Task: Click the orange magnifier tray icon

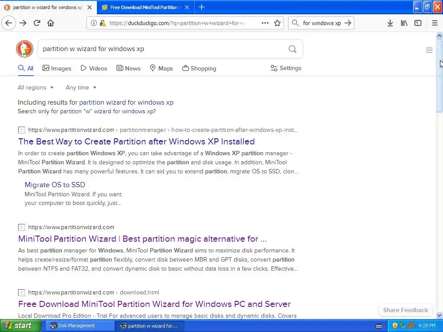Action: click(411, 326)
